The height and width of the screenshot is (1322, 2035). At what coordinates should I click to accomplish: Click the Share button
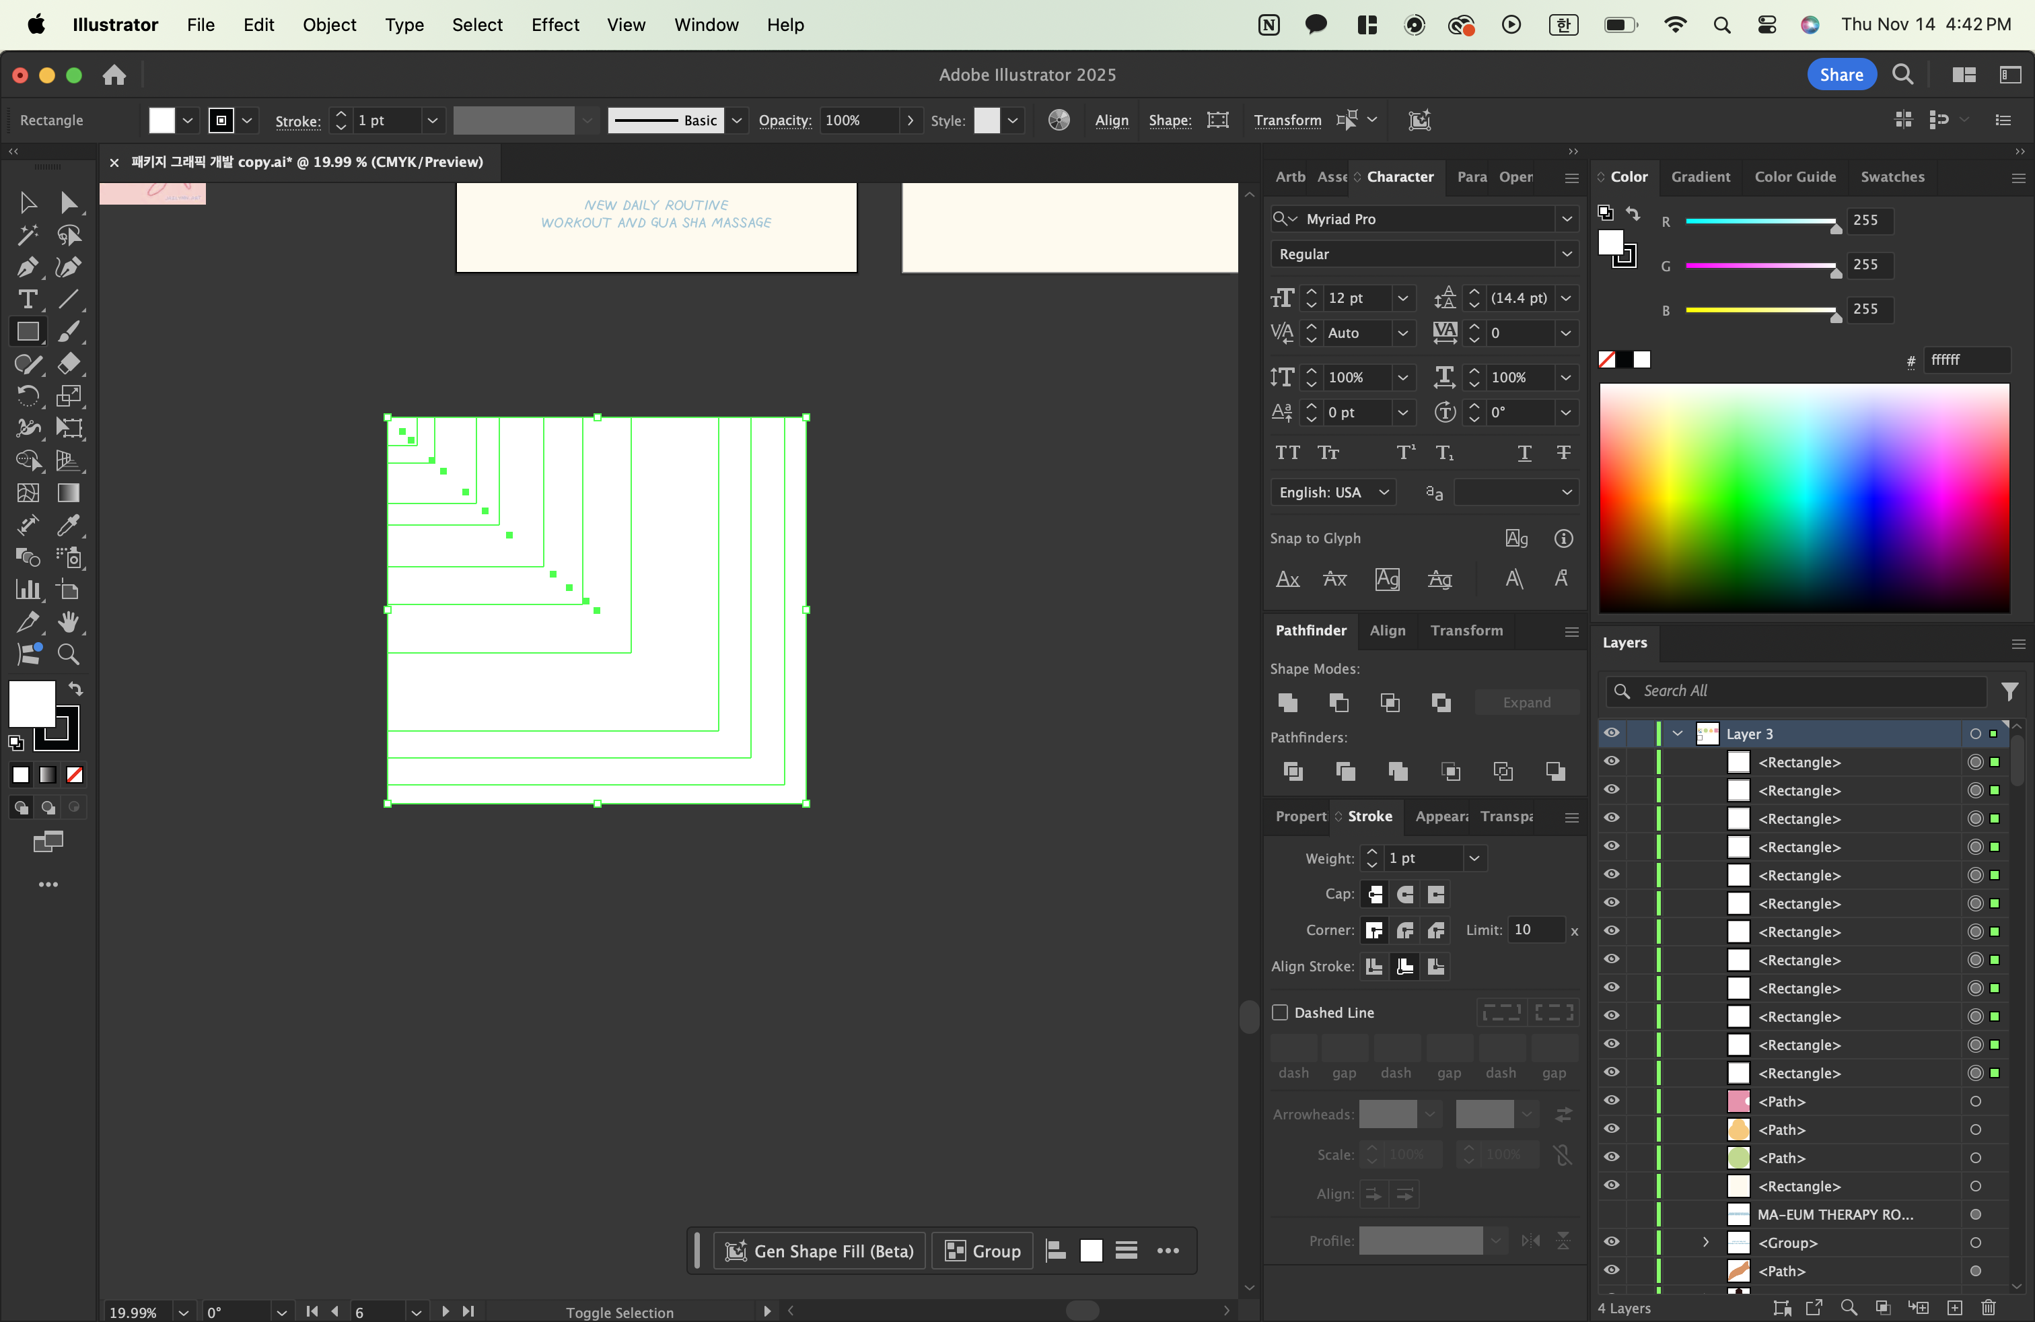point(1841,75)
